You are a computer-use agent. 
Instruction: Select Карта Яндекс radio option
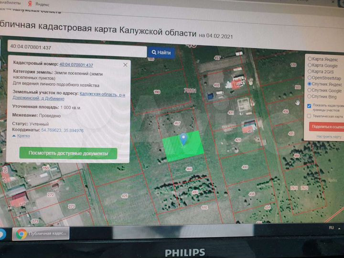click(x=310, y=59)
